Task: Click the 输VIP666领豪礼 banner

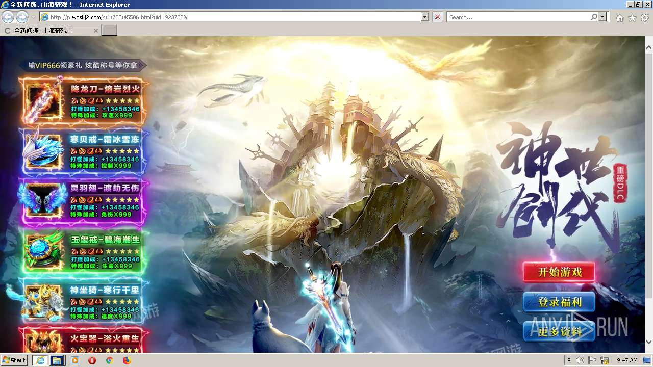Action: [83, 65]
